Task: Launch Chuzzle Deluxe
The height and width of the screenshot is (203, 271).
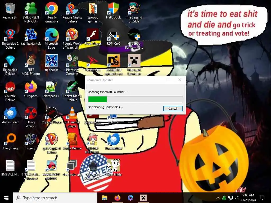Action: (x=10, y=91)
